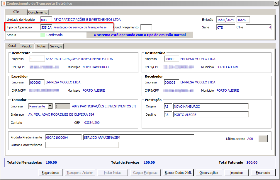
Task: Click the Incluir Notas button
Action: coord(113,173)
